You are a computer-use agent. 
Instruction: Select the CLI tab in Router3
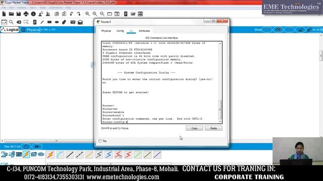pyautogui.click(x=131, y=31)
